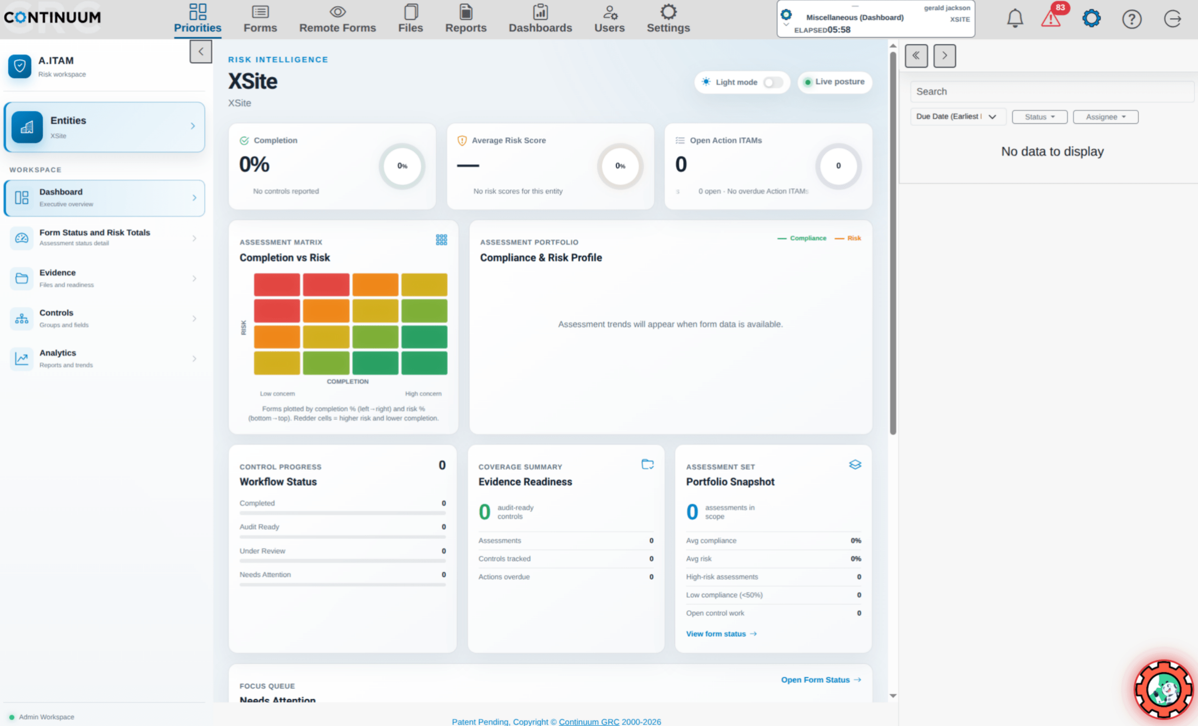Open the Reports tab
The width and height of the screenshot is (1198, 726).
coord(466,19)
